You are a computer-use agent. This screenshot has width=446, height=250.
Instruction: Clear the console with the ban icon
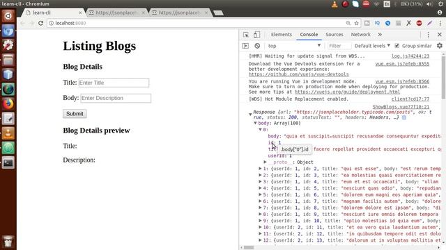click(257, 46)
